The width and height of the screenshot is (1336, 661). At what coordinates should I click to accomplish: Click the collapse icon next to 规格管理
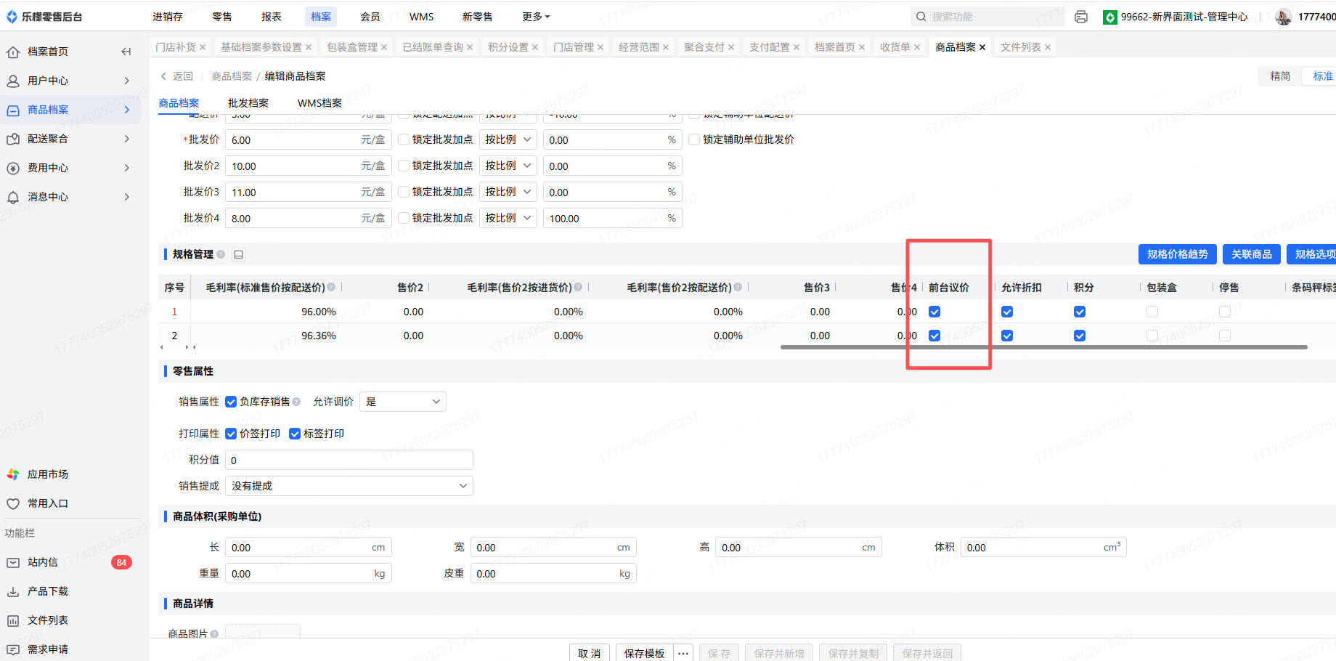(x=238, y=254)
